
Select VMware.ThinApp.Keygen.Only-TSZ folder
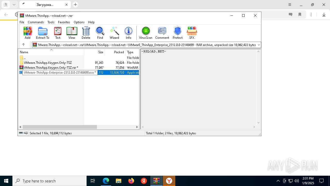pyautogui.click(x=79, y=63)
